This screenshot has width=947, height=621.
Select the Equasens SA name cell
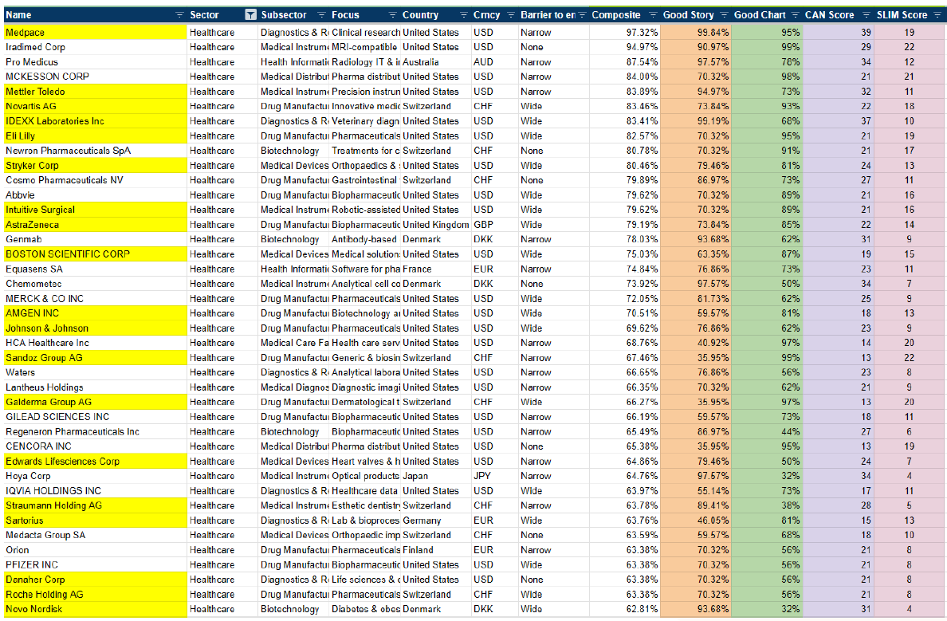[x=96, y=269]
